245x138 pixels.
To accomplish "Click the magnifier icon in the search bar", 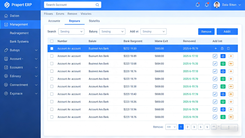I will click(97, 5).
